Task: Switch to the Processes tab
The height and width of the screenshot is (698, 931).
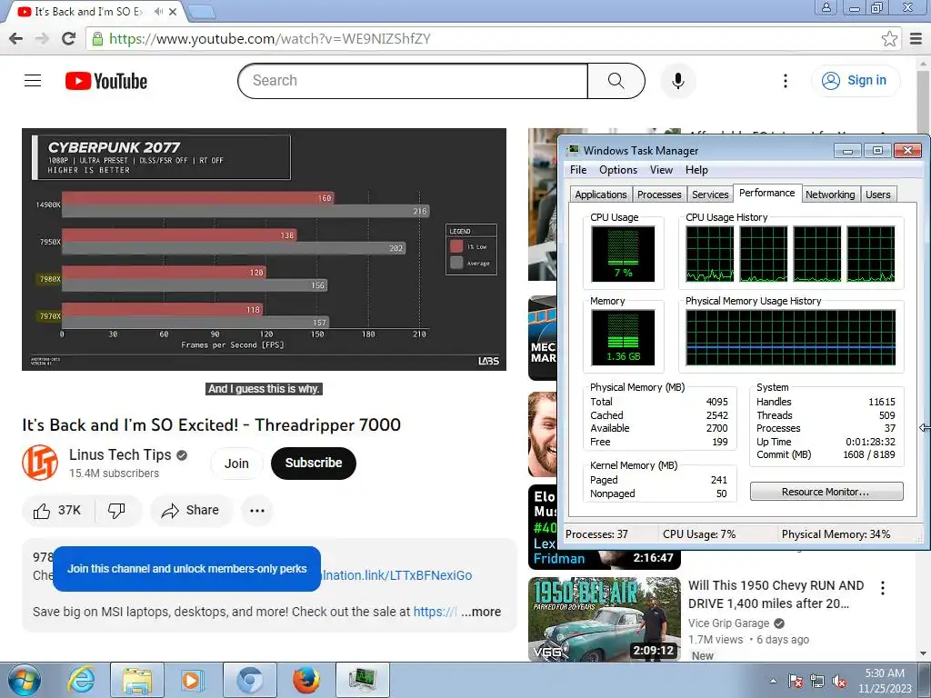Action: [659, 194]
